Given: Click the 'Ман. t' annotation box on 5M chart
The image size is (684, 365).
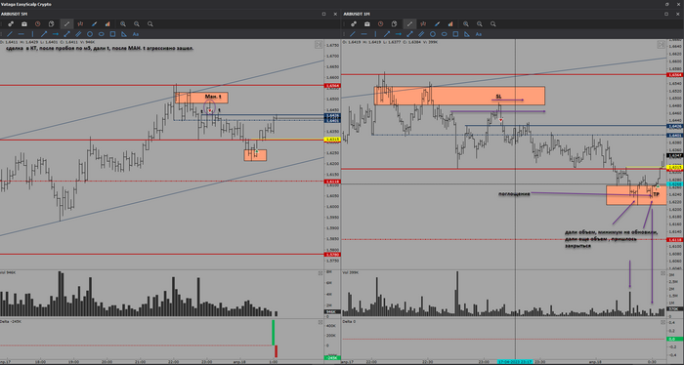Looking at the screenshot, I should pyautogui.click(x=201, y=98).
